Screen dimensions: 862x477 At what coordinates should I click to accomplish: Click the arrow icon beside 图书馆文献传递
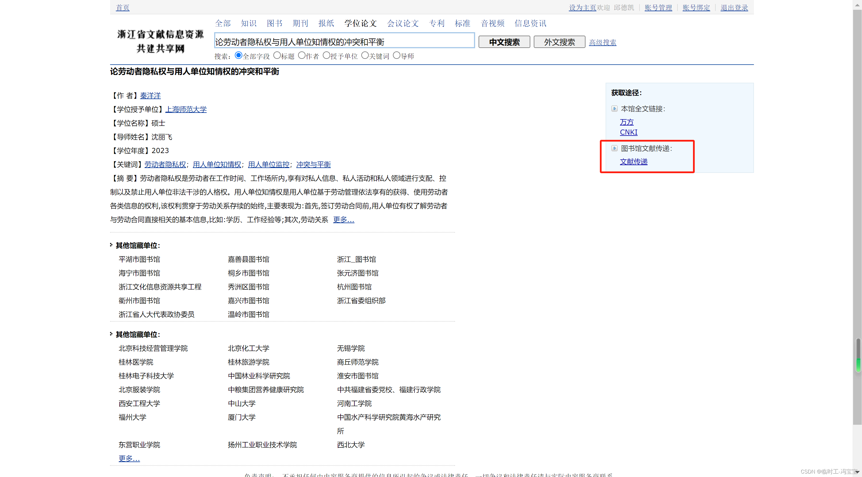[614, 148]
